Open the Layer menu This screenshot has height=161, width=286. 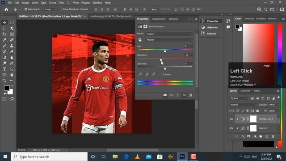click(x=35, y=3)
